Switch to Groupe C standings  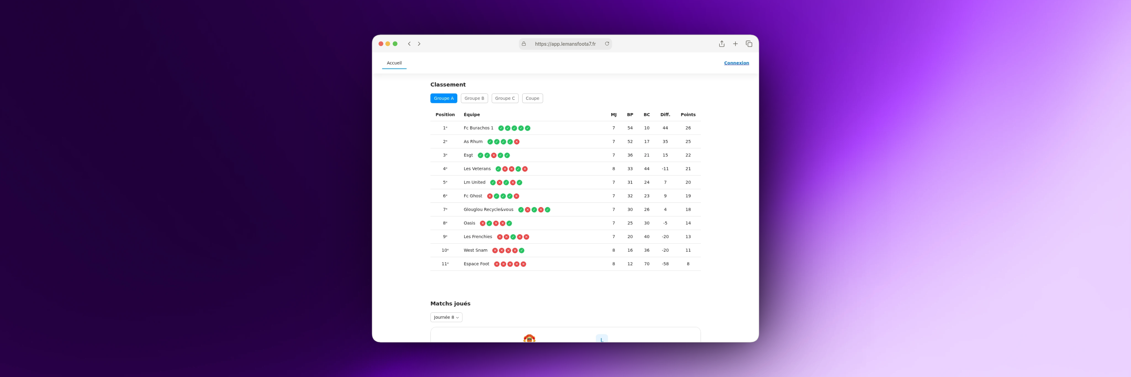pyautogui.click(x=504, y=98)
